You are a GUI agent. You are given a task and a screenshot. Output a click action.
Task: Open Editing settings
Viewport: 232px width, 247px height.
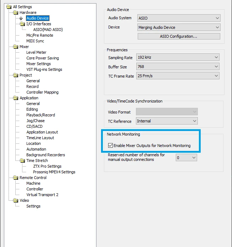[x=32, y=109]
